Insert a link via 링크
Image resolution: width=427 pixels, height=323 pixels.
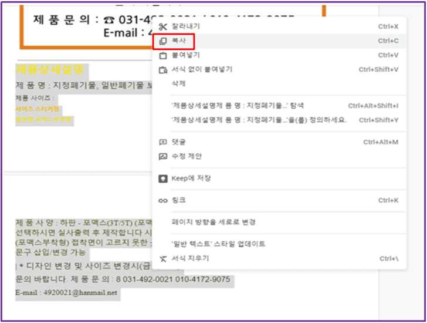pos(280,201)
